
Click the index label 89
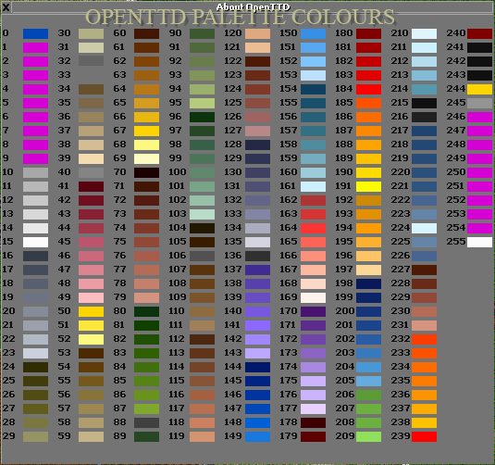click(120, 436)
